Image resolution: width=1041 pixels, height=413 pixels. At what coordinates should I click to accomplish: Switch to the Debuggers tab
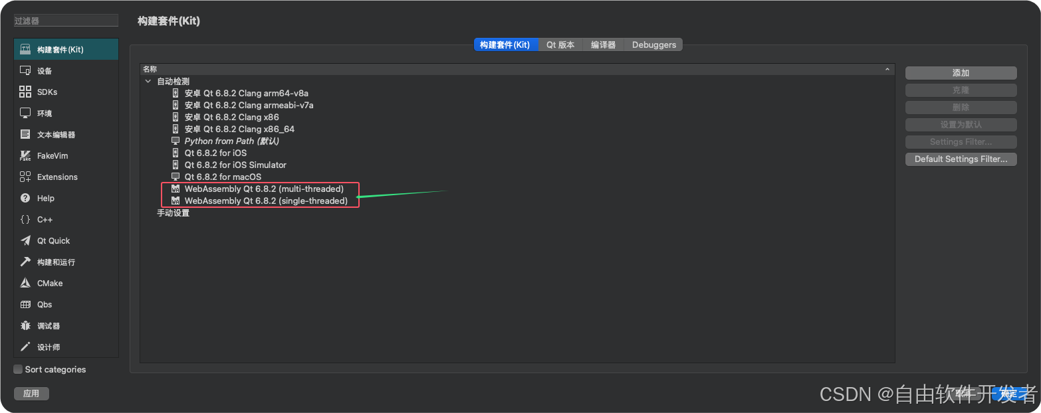(653, 45)
